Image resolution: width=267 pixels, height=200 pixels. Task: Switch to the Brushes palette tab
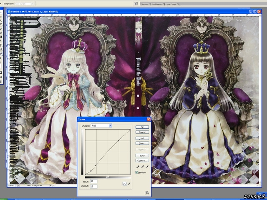(145, 4)
